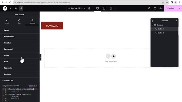Image resolution: width=182 pixels, height=102 pixels.
Task: Click the site information icon in address bar
Action: pyautogui.click(x=15, y=3)
